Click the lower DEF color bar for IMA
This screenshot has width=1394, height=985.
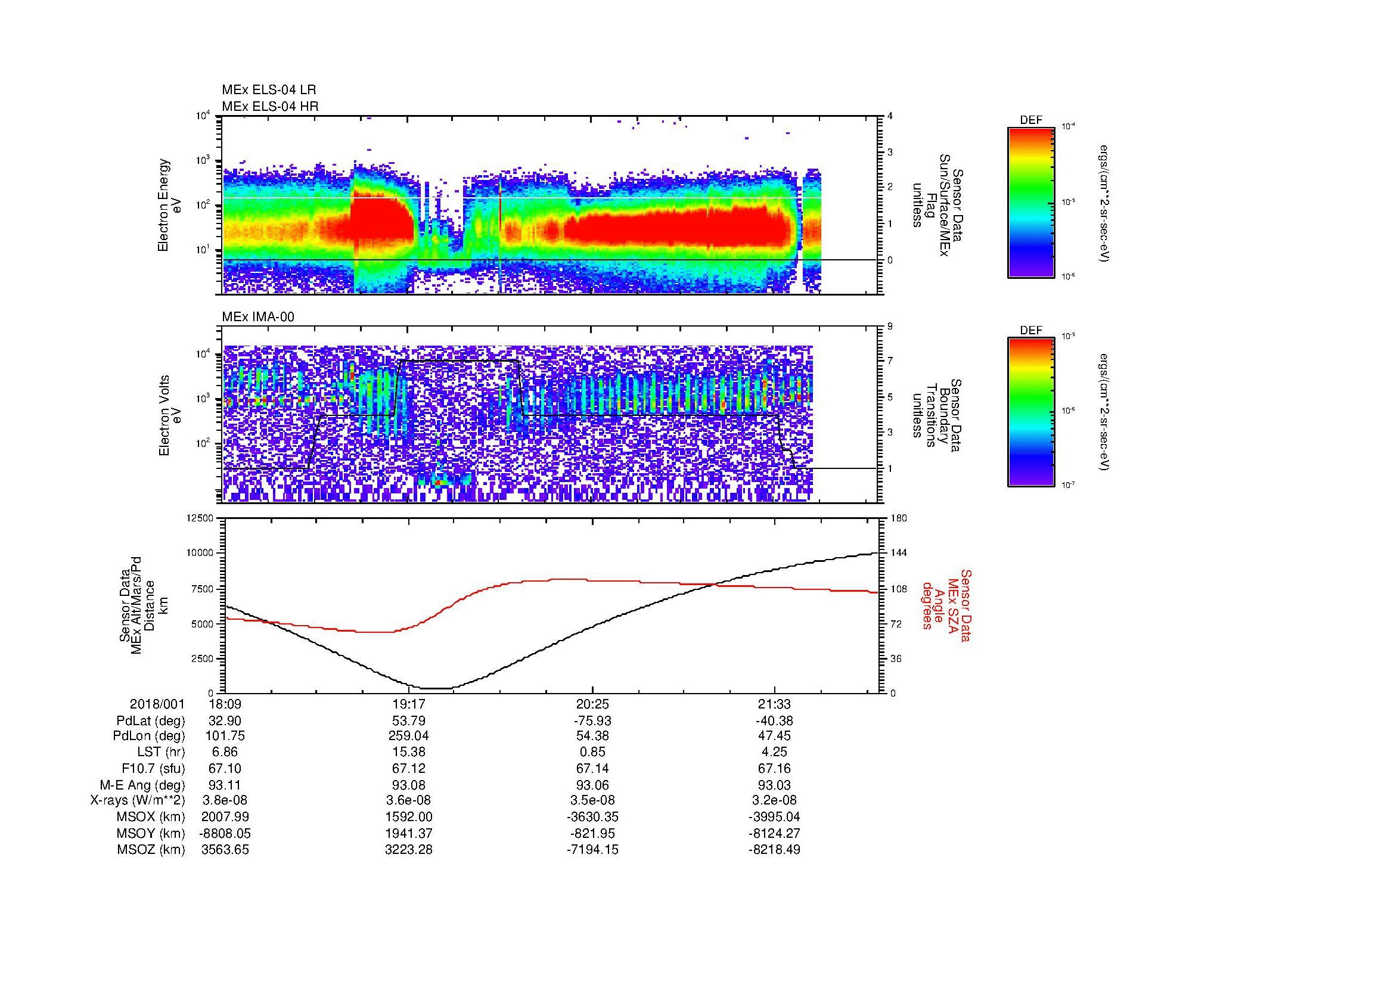point(1030,413)
